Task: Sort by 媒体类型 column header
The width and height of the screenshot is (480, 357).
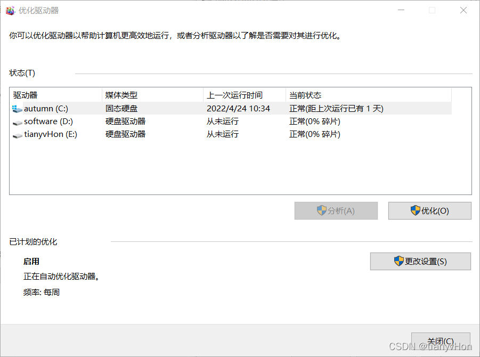Action: (152, 95)
